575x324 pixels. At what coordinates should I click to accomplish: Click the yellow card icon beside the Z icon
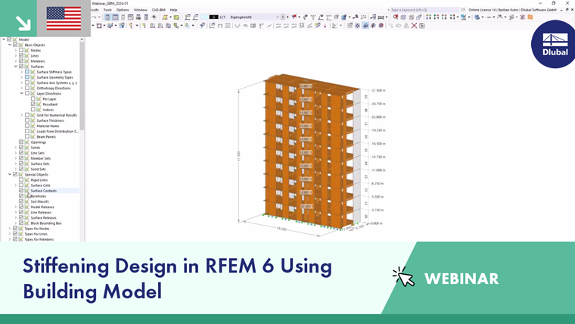[x=176, y=17]
